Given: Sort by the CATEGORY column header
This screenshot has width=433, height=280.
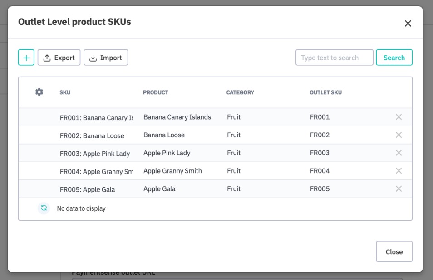Looking at the screenshot, I should pyautogui.click(x=240, y=92).
